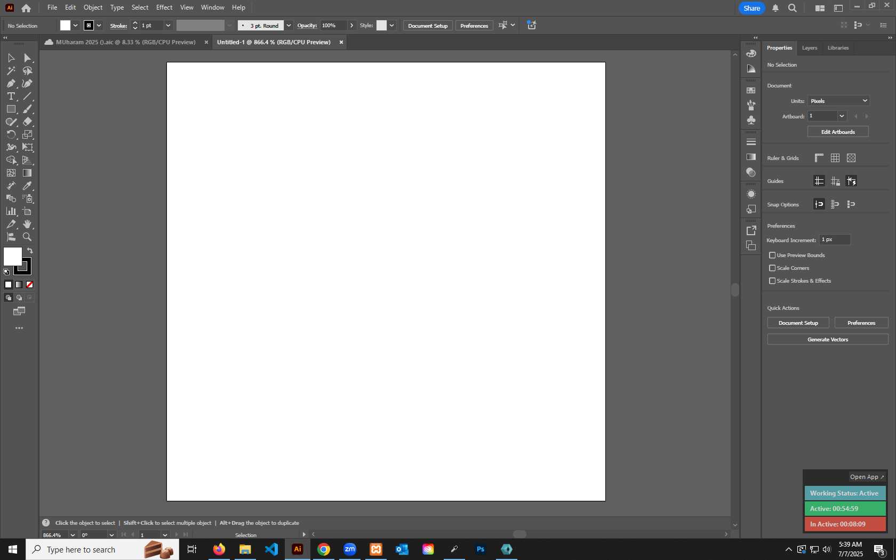This screenshot has width=896, height=560.
Task: Select the Rotate tool
Action: (x=11, y=134)
